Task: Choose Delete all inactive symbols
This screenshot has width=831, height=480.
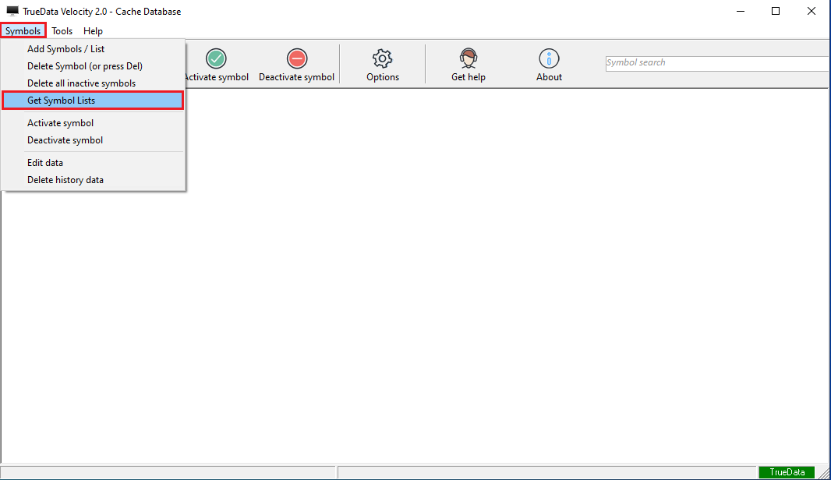Action: pyautogui.click(x=94, y=83)
